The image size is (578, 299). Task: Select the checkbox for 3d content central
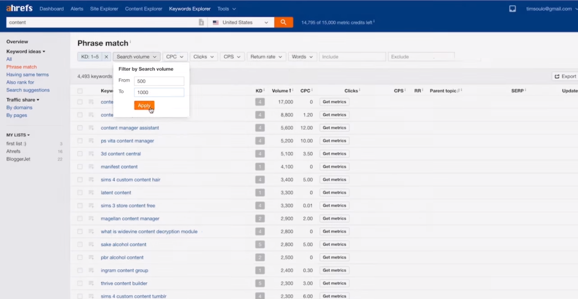point(80,154)
